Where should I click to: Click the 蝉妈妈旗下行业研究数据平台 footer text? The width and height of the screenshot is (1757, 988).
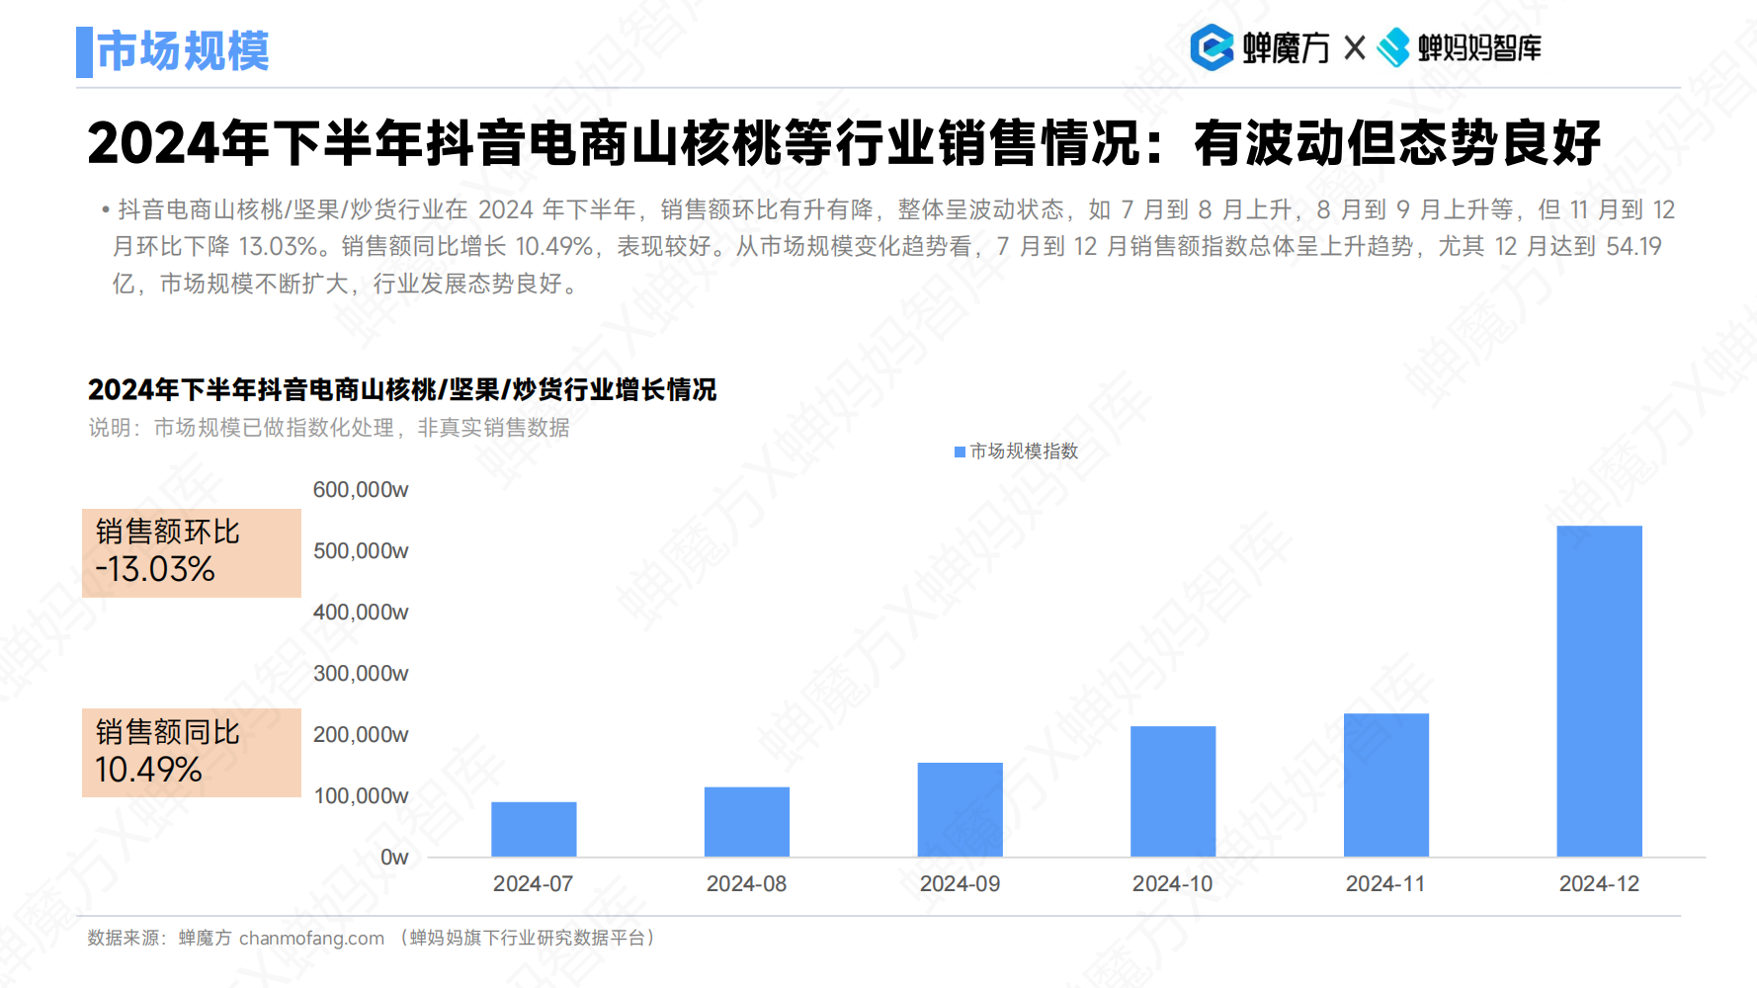point(528,939)
